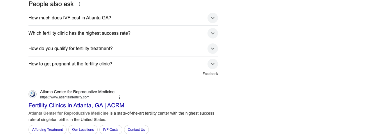Click the 'How much does IVF cost' question text
Screen dimensions: 372x134
(x=70, y=18)
